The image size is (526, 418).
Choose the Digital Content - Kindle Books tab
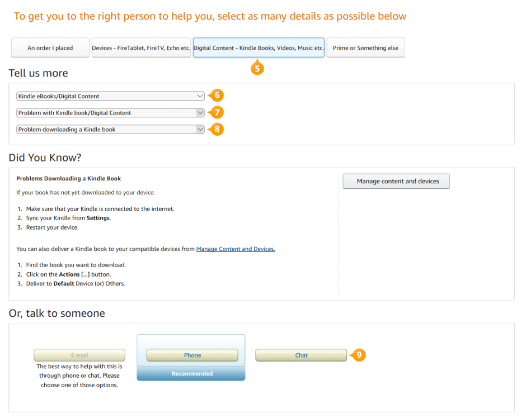point(259,48)
